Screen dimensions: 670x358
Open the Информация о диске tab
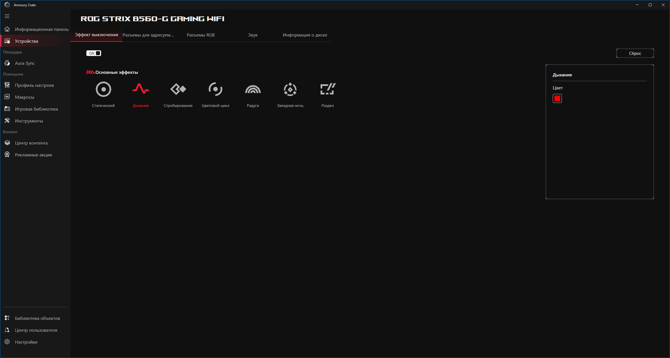click(x=305, y=35)
